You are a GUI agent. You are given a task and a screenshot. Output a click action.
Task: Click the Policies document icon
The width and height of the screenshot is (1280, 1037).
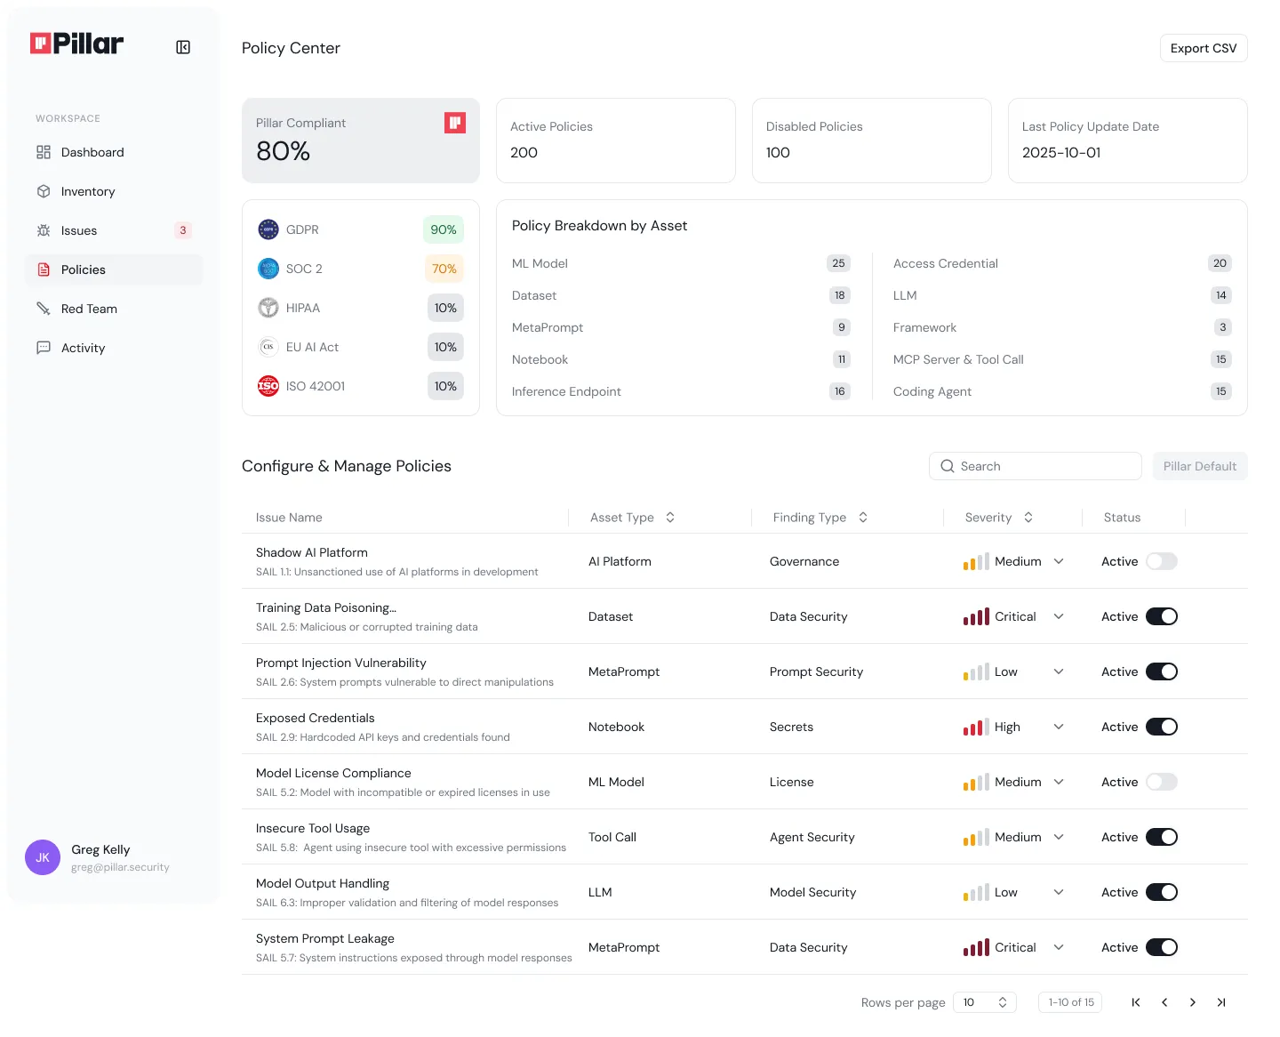tap(44, 269)
